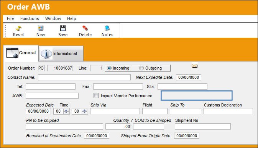Click the New record toolbar icon

41,28
